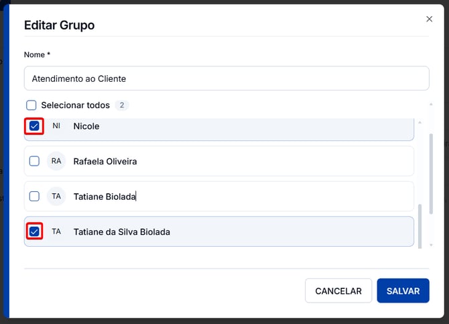Select the Rafaela Oliveira row

click(219, 161)
